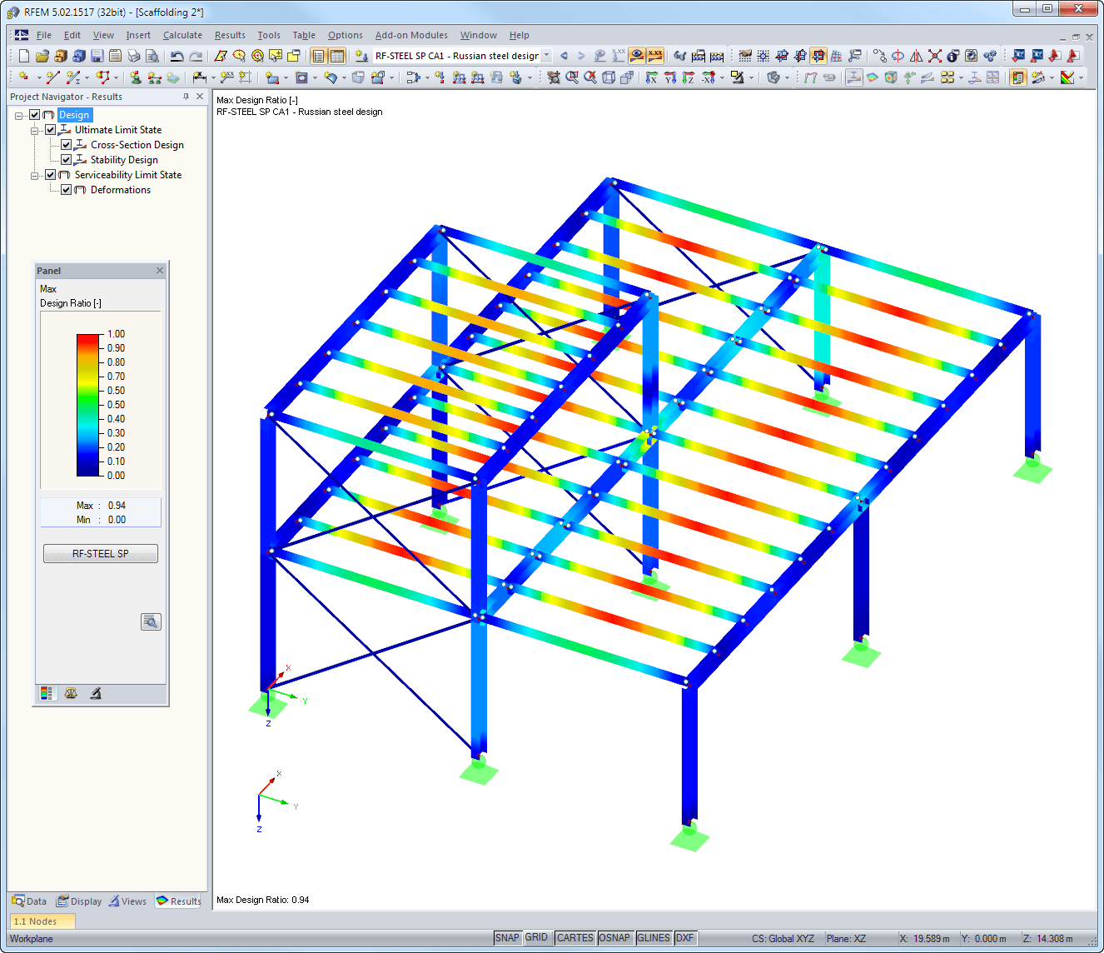Uncheck the Design checkbox in navigator
Viewport: 1104px width, 953px height.
[34, 115]
